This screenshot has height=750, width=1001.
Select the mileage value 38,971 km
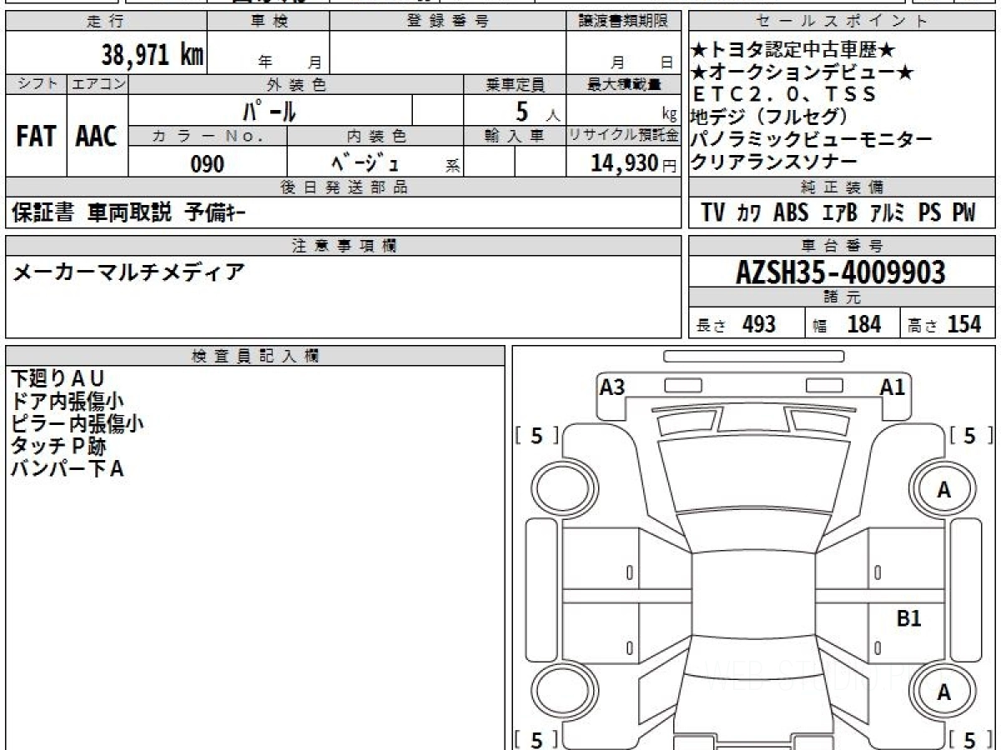153,55
